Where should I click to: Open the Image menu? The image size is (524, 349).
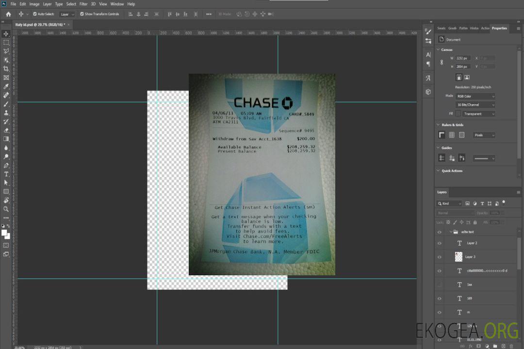click(34, 4)
